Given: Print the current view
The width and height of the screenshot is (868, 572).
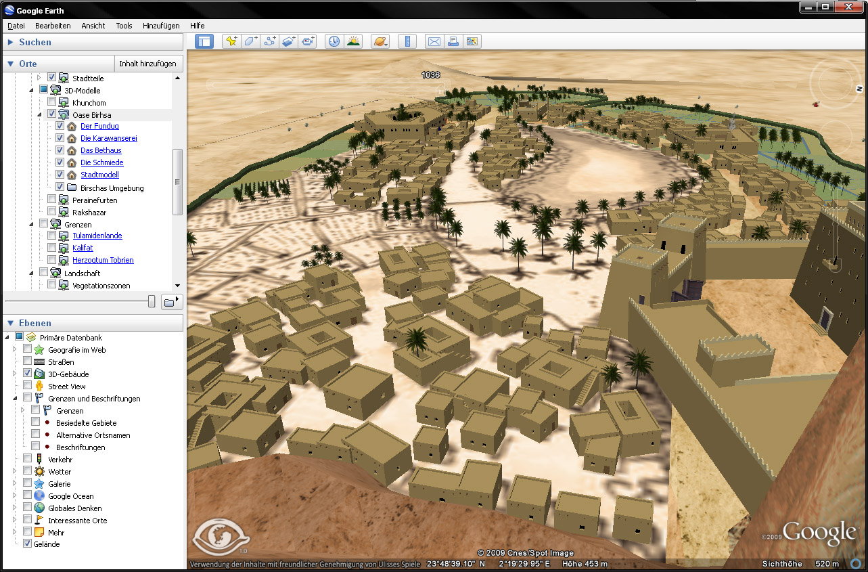Looking at the screenshot, I should pos(453,41).
